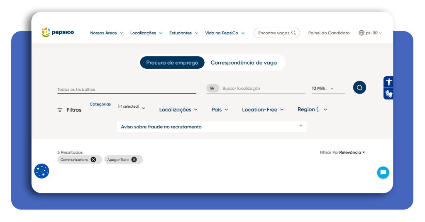
Task: Click the globe language icon
Action: 361,33
